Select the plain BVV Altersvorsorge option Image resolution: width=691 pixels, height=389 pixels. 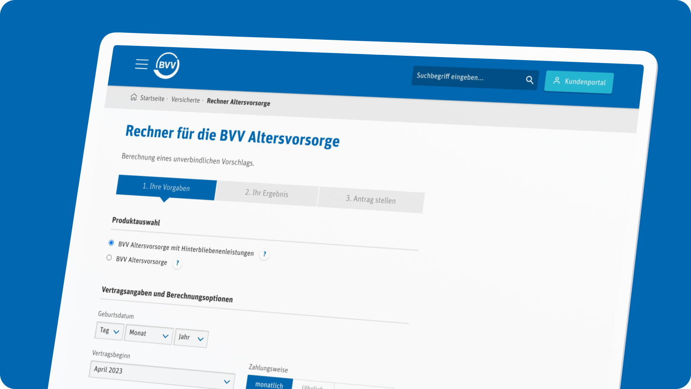[x=109, y=258]
